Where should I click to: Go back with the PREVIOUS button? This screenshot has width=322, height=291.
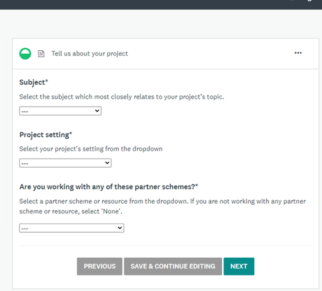[100, 266]
